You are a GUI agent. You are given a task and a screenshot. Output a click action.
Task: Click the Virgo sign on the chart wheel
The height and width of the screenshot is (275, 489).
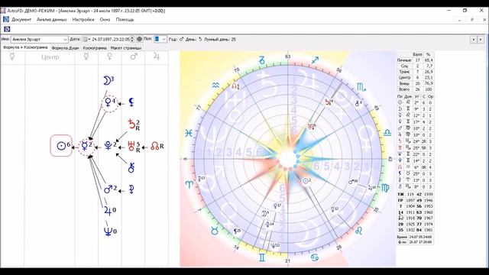(x=385, y=188)
